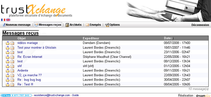Screen dimensions: 211x97
Task: Open 'Test pour montrer à Ghislain' message
Action: click(x=37, y=47)
